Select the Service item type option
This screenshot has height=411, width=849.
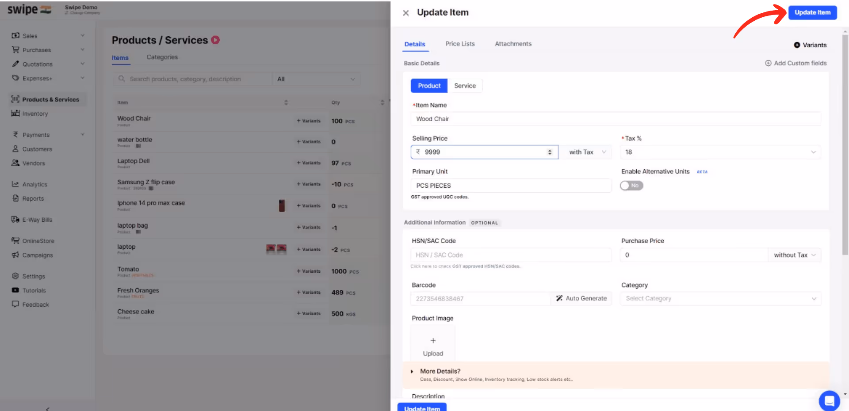465,86
